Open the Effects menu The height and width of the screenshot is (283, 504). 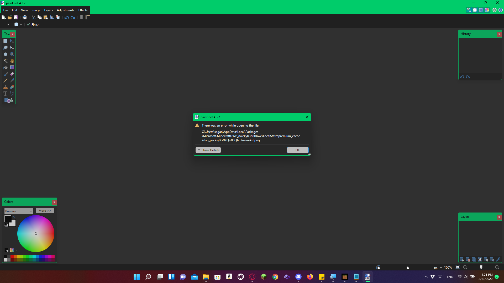tap(83, 10)
